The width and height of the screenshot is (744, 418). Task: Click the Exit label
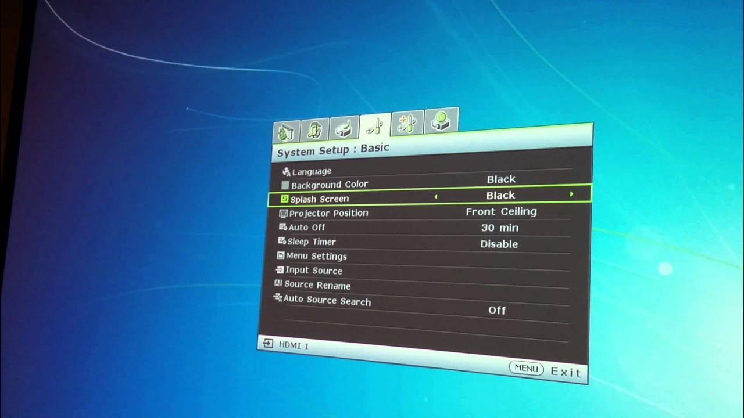(566, 372)
